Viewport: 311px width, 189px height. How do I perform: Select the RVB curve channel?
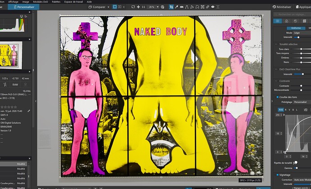[x=281, y=110]
